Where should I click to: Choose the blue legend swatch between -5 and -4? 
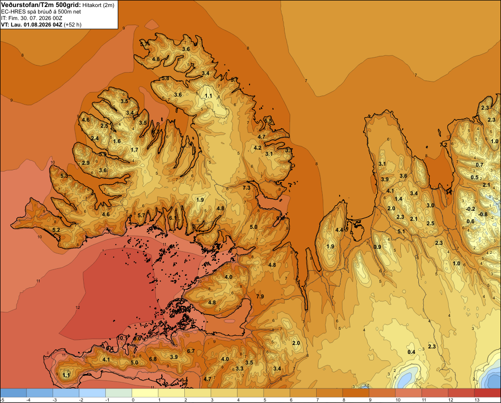pyautogui.click(x=14, y=393)
